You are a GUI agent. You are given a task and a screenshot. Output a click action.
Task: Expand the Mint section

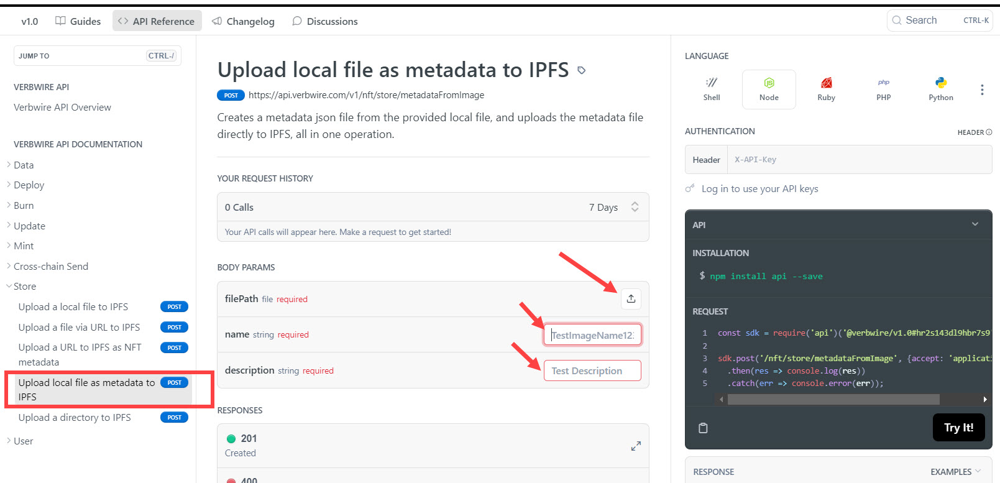24,246
